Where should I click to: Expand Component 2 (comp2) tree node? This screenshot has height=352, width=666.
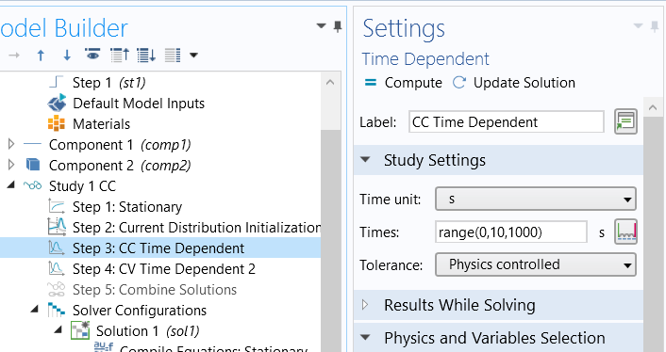tap(11, 165)
